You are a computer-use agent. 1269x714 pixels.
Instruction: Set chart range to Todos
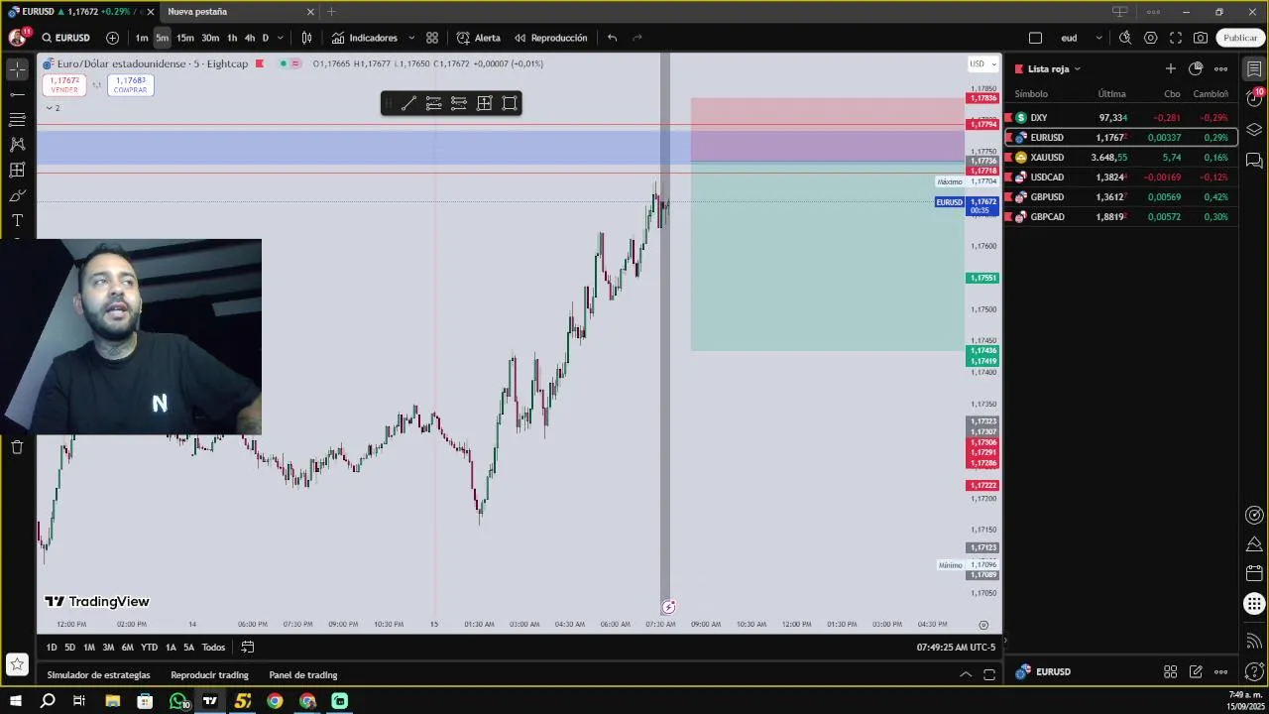213,648
